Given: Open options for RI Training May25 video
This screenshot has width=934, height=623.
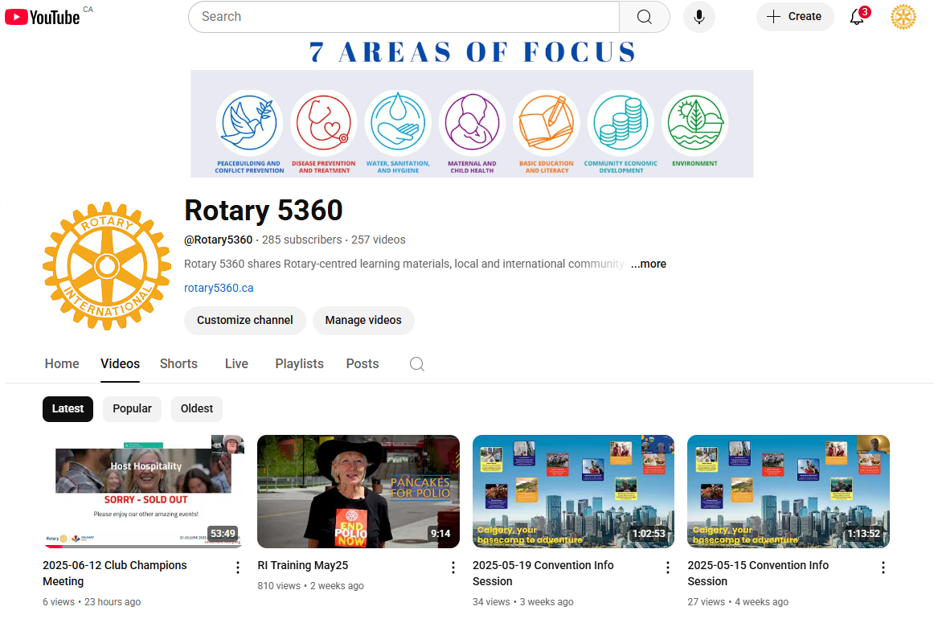Looking at the screenshot, I should click(x=453, y=568).
